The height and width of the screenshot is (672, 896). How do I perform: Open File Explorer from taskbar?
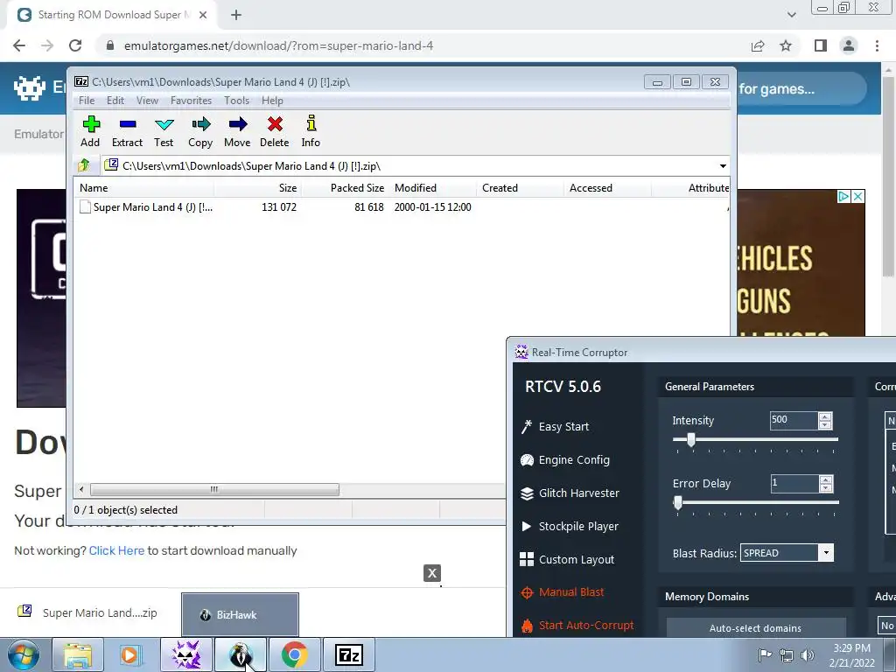pyautogui.click(x=78, y=654)
